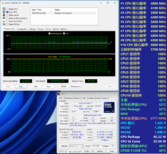Open the Memory tab in CPU-Z
Viewport: 167px width, 154px height.
(77, 98)
